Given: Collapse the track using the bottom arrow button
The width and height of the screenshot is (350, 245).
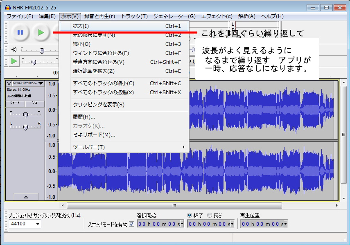Looking at the screenshot, I should coord(25,197).
